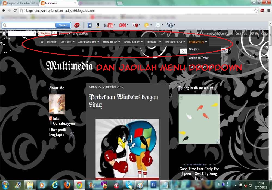Open the Windows Start button
This screenshot has height=190, width=272.
point(5,185)
